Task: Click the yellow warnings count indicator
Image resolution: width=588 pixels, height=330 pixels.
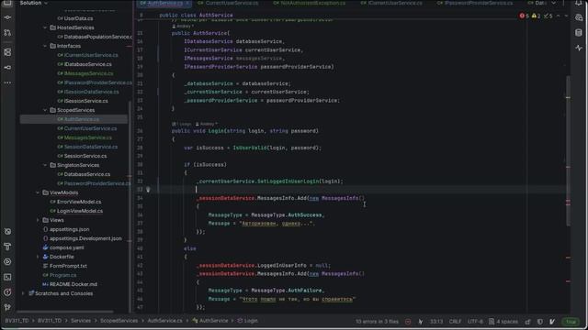Action: [x=536, y=16]
